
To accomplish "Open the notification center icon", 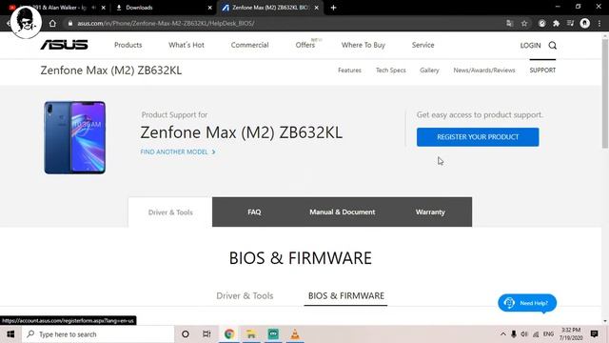I will (x=594, y=334).
